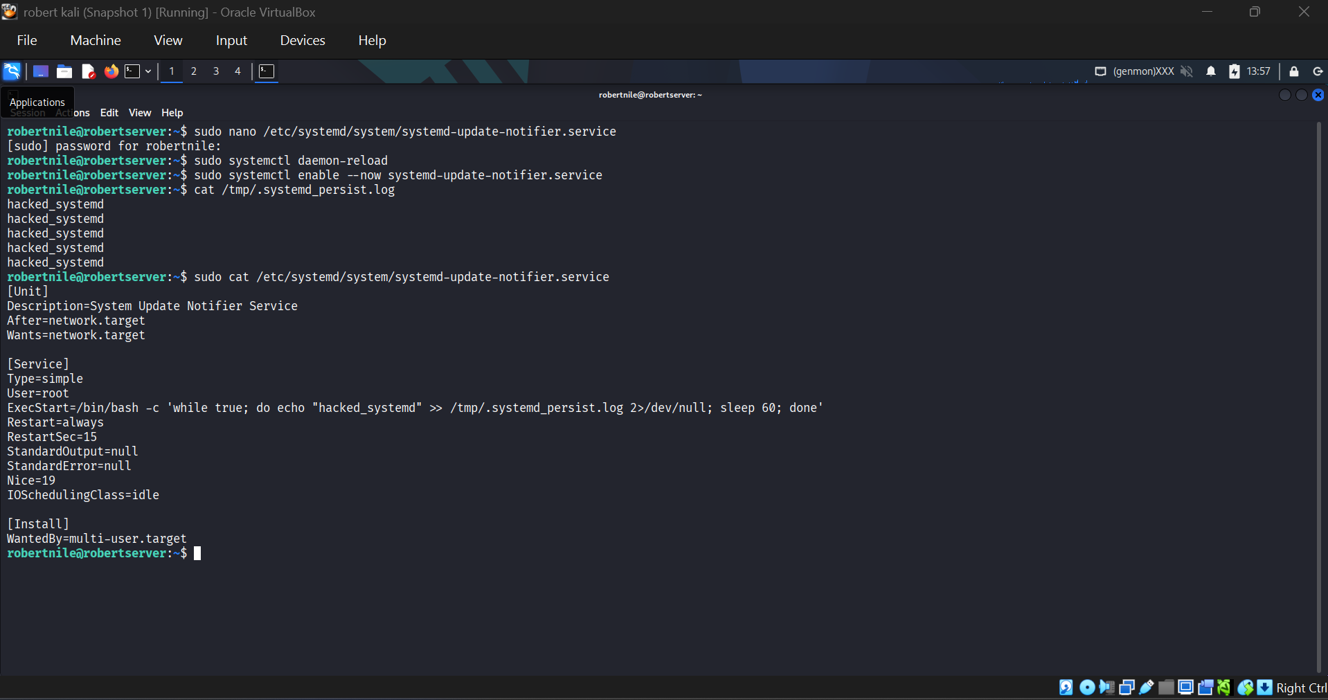
Task: Click the [Install] section header text
Action: pos(38,524)
